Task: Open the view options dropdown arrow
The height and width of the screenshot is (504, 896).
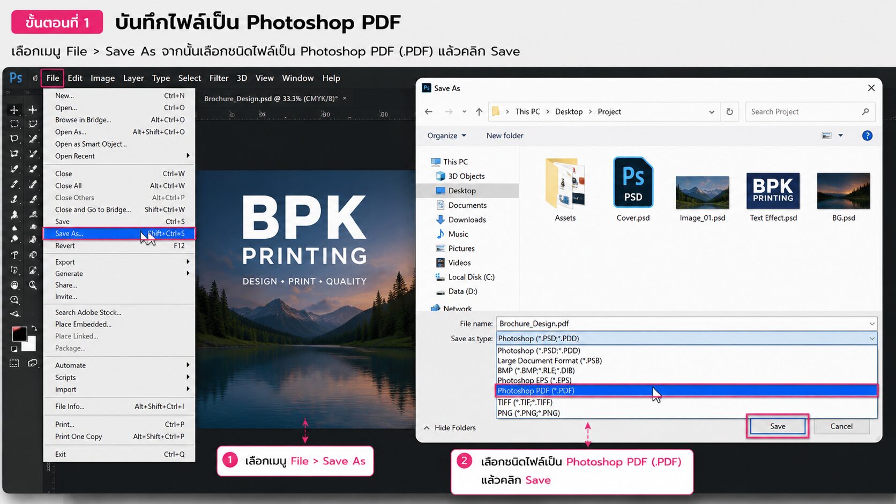Action: [x=841, y=136]
